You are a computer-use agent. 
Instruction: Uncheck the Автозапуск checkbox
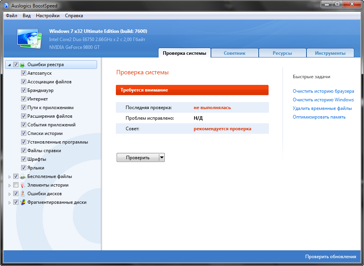[x=23, y=73]
